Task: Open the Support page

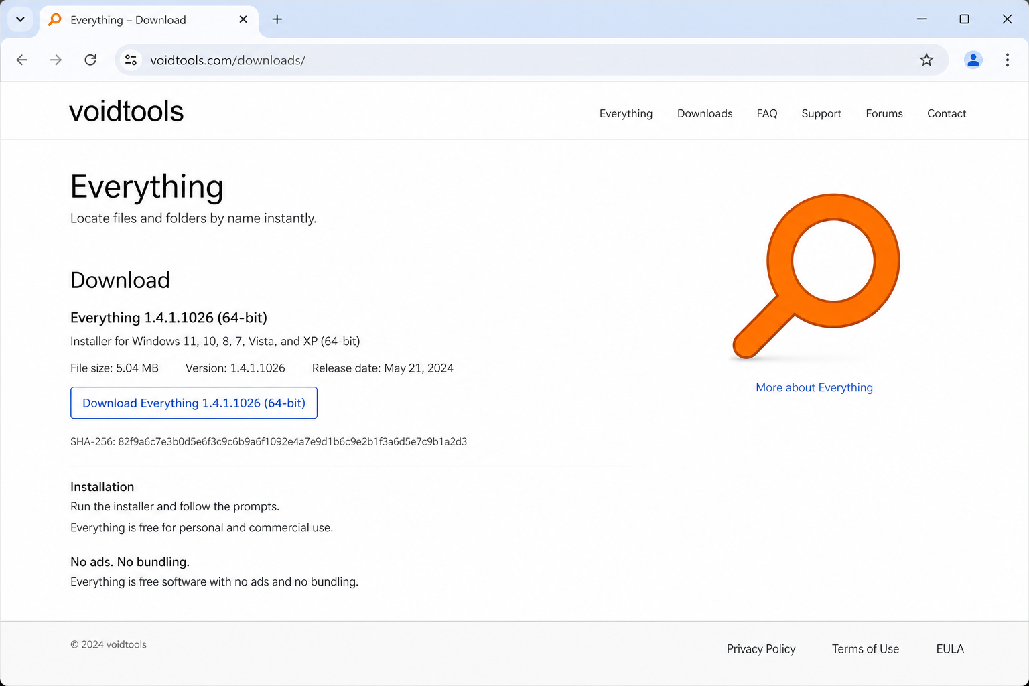Action: coord(821,113)
